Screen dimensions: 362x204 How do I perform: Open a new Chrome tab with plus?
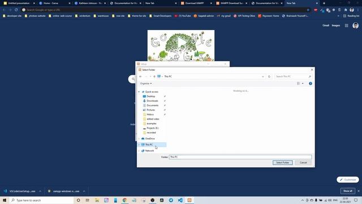[x=324, y=3]
